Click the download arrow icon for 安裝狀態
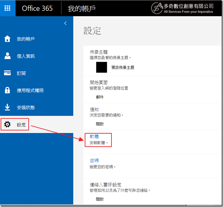This screenshot has width=223, height=207. [x=7, y=107]
